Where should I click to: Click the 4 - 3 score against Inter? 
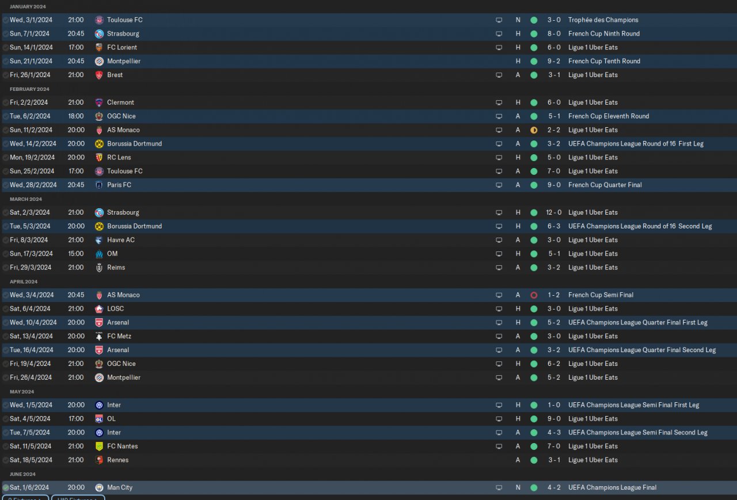554,433
